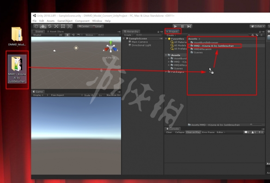This screenshot has width=270, height=183.
Task: Toggle Collapse in Console toolbar
Action: (x=179, y=133)
